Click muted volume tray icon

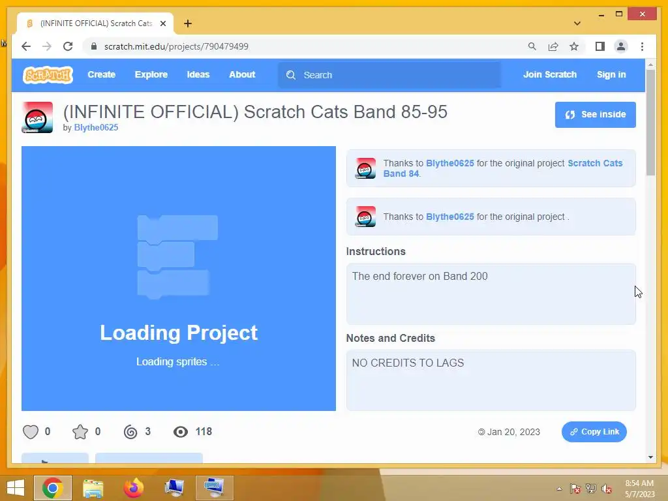click(x=607, y=489)
